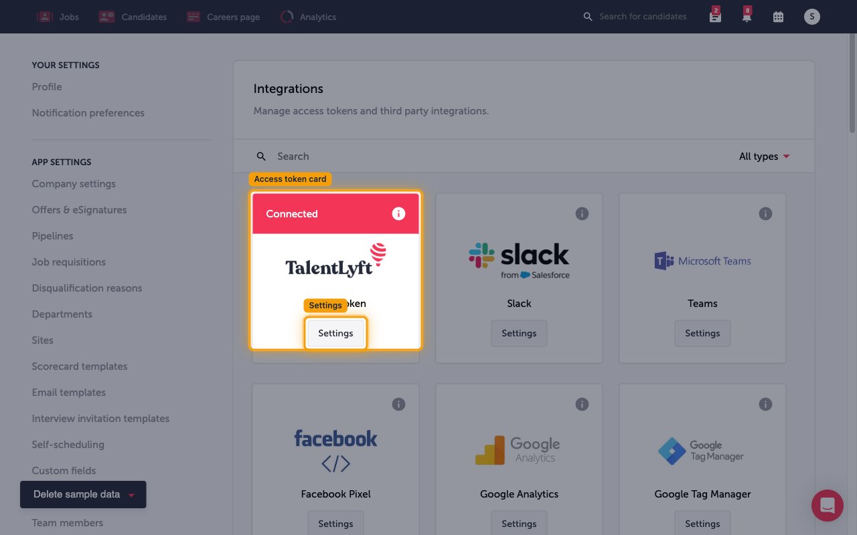
Task: Click the integrations search magnifier icon
Action: click(x=262, y=156)
